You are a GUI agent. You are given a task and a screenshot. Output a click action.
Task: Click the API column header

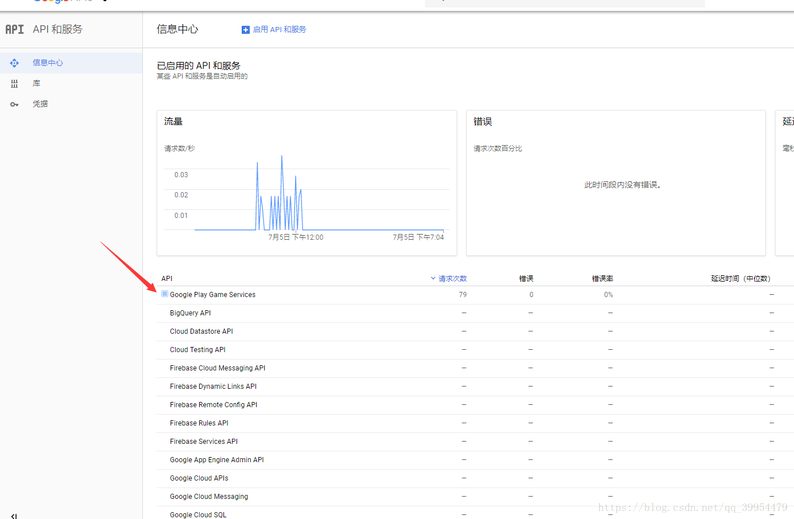click(x=167, y=279)
